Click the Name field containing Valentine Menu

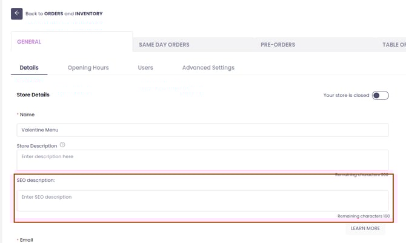coord(202,130)
